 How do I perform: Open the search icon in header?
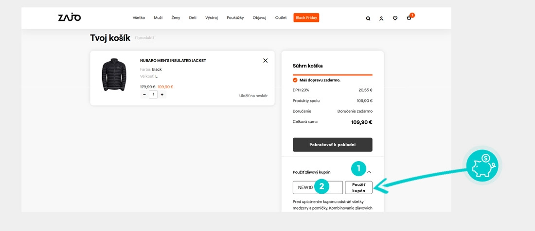point(368,18)
